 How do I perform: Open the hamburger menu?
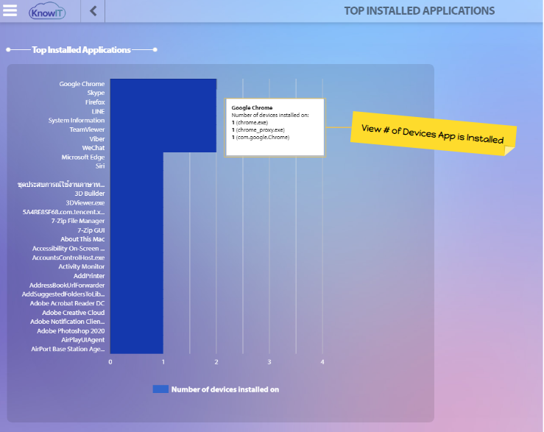click(10, 10)
